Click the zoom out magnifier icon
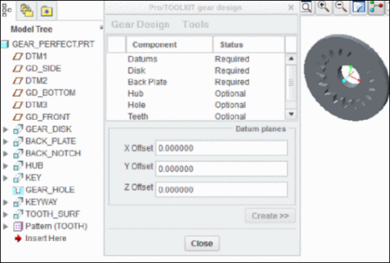 [x=341, y=7]
